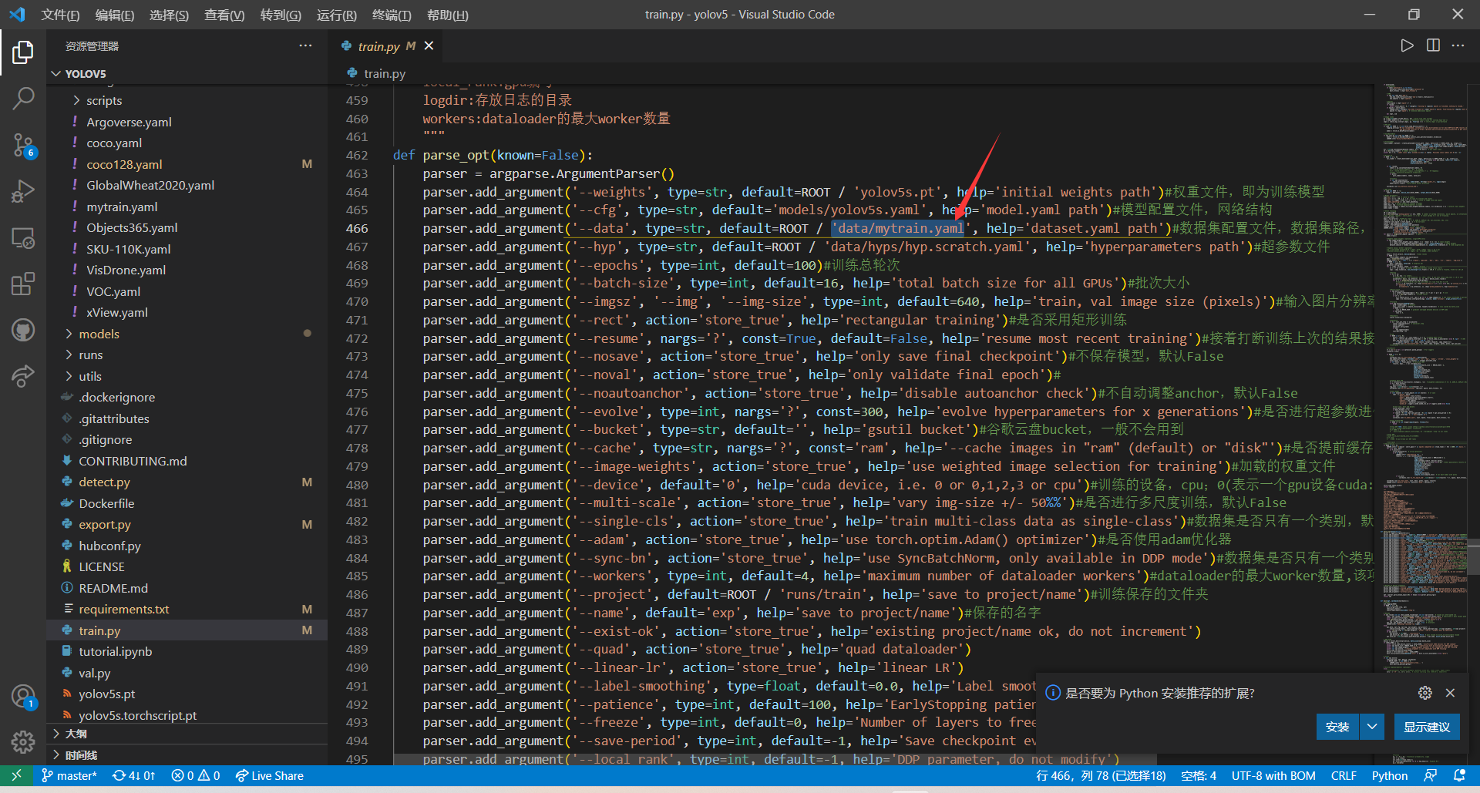Open Explorer Views and More Actions menu
The width and height of the screenshot is (1480, 793).
pyautogui.click(x=305, y=45)
